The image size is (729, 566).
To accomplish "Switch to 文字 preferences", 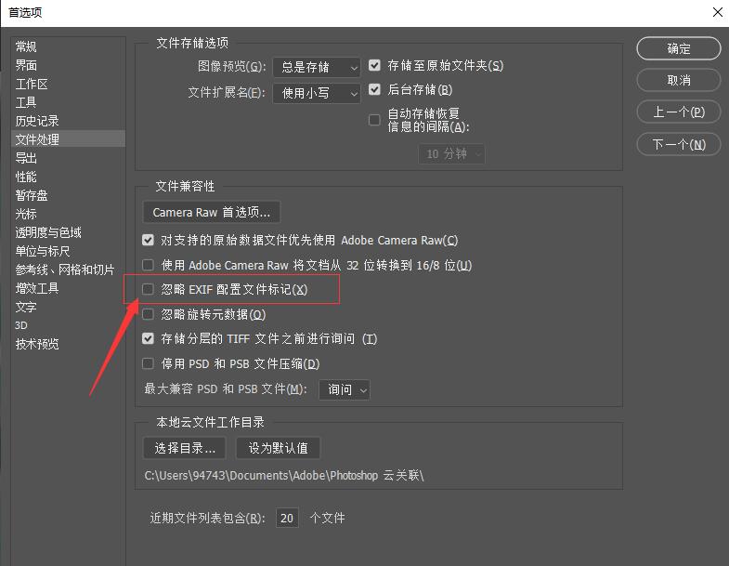I will point(26,308).
